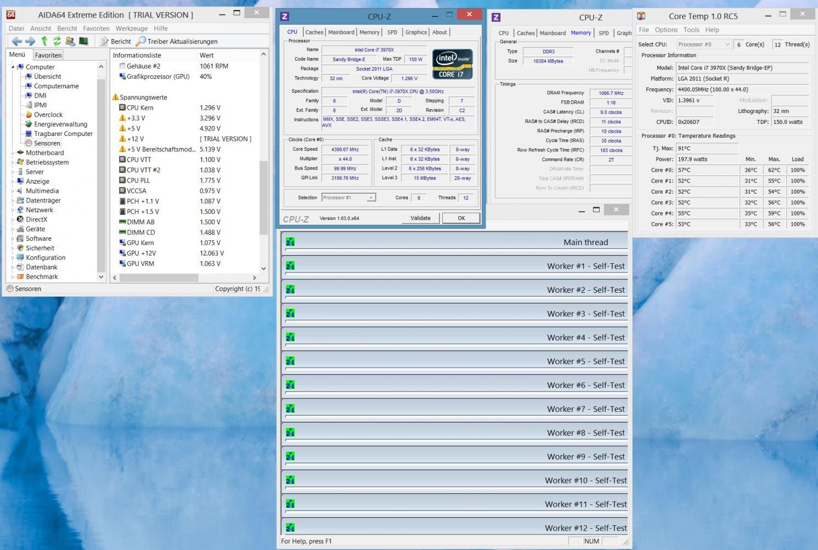Viewport: 818px width, 550px height.
Task: Click the DRAM Frequency value field
Action: pyautogui.click(x=611, y=93)
